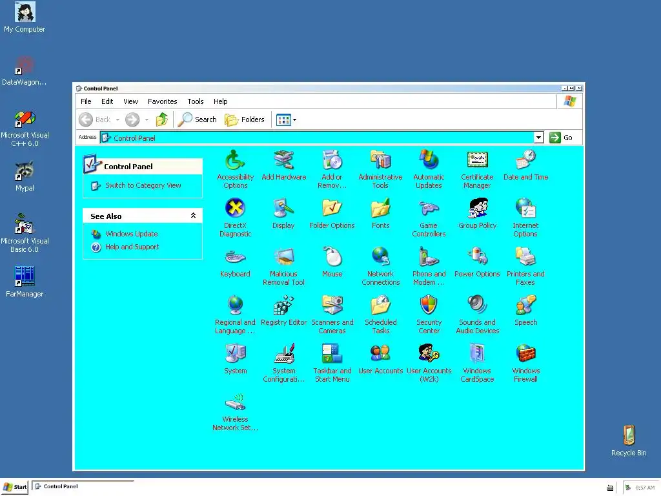This screenshot has height=496, width=661.
Task: Open the Back history dropdown arrow
Action: click(x=117, y=119)
